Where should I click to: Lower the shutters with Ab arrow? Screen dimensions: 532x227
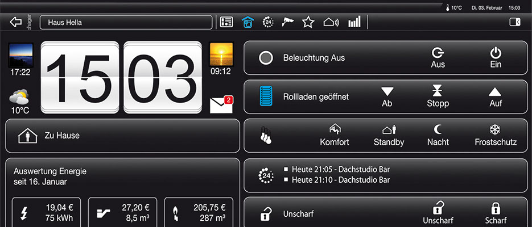[387, 97]
